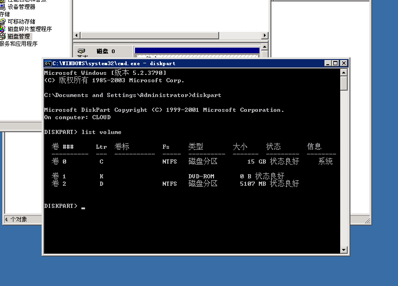Click the horizontal scrollbar thumb in Disk Management

[150, 36]
